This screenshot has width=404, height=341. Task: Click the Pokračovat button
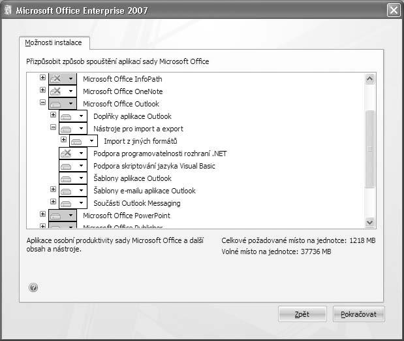click(358, 314)
